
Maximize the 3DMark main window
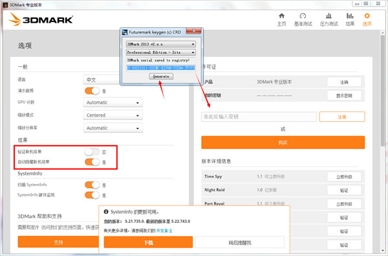point(366,4)
